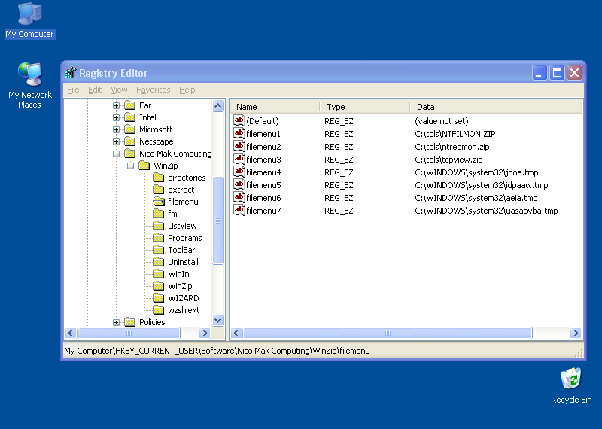Viewport: 602px width, 429px height.
Task: Open the Edit menu
Action: (x=95, y=90)
